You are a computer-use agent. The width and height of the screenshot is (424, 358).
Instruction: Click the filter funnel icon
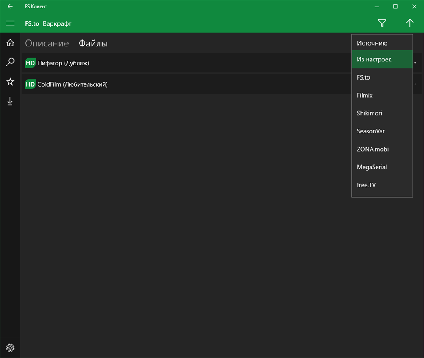point(382,23)
